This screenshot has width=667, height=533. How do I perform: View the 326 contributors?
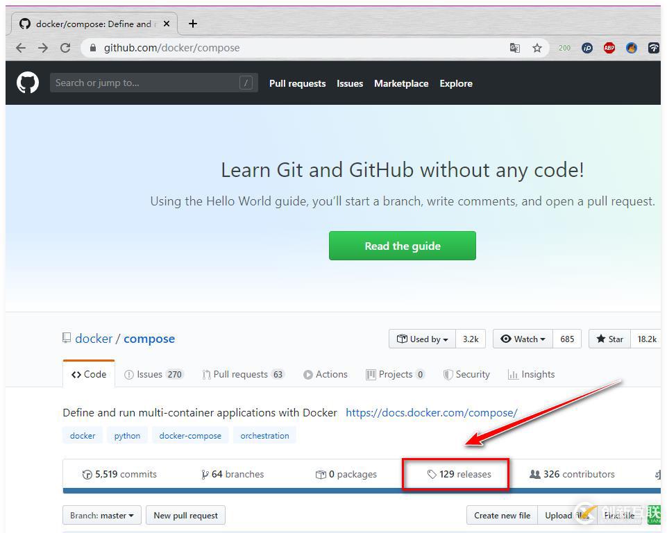pos(572,474)
